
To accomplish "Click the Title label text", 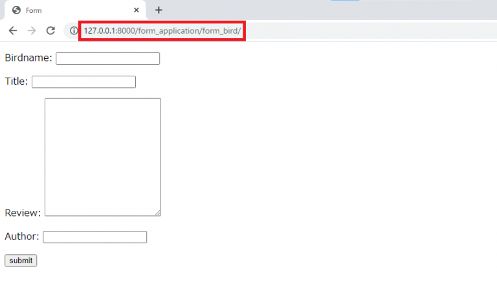I will (x=16, y=81).
